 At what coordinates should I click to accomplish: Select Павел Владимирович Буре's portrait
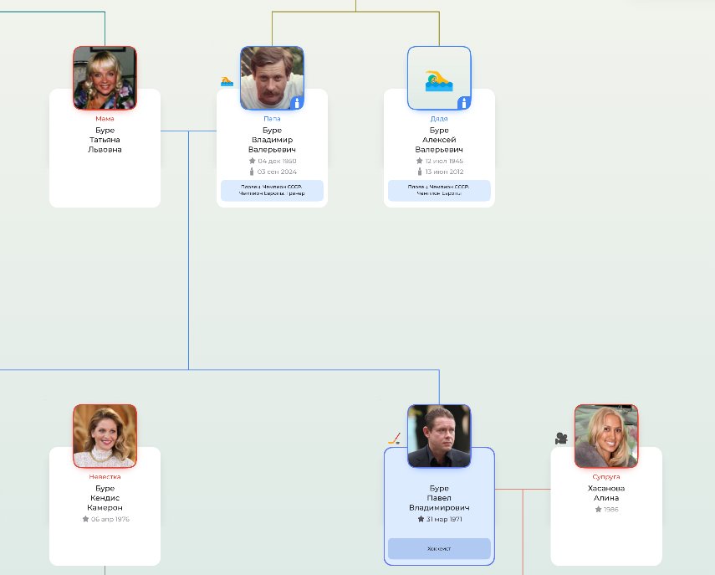pos(439,436)
